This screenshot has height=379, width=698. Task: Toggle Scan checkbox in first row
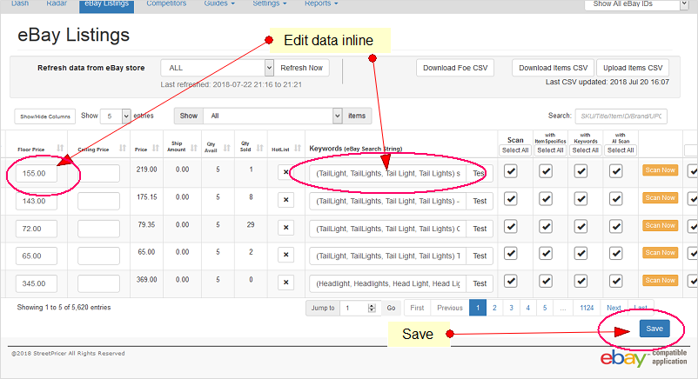(x=511, y=172)
